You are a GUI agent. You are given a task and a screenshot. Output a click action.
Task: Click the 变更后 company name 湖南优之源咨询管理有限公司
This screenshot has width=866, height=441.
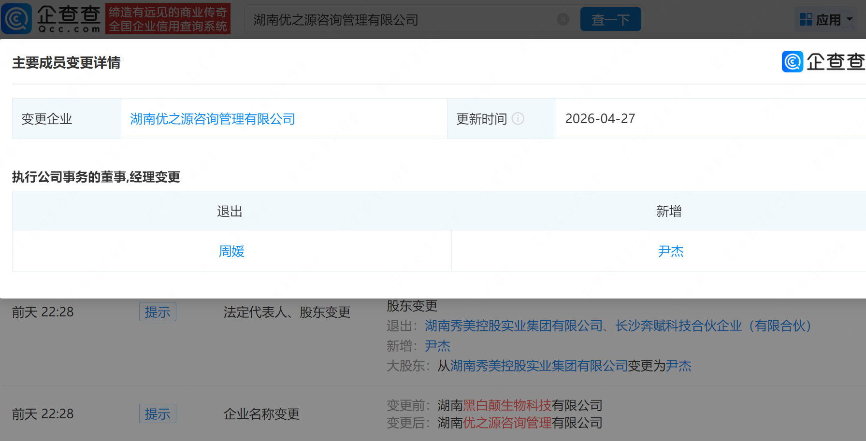(520, 423)
